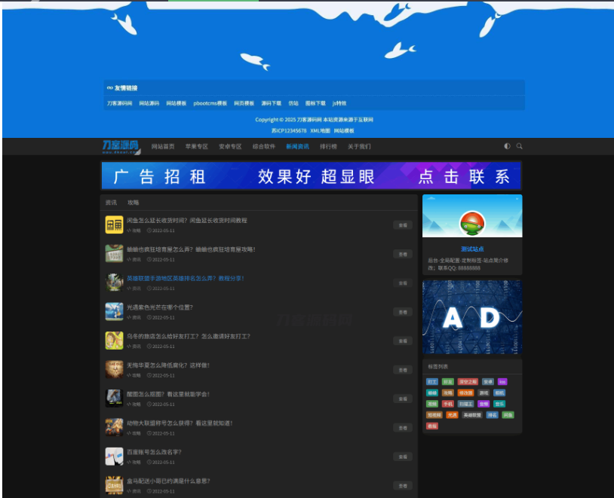Viewport: 614px width, 498px height.
Task: Open the 排行榜 navigation menu item
Action: [x=327, y=146]
